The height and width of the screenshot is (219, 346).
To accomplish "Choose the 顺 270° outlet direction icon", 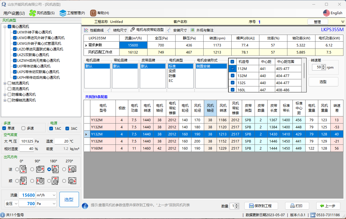I will (x=72, y=181).
